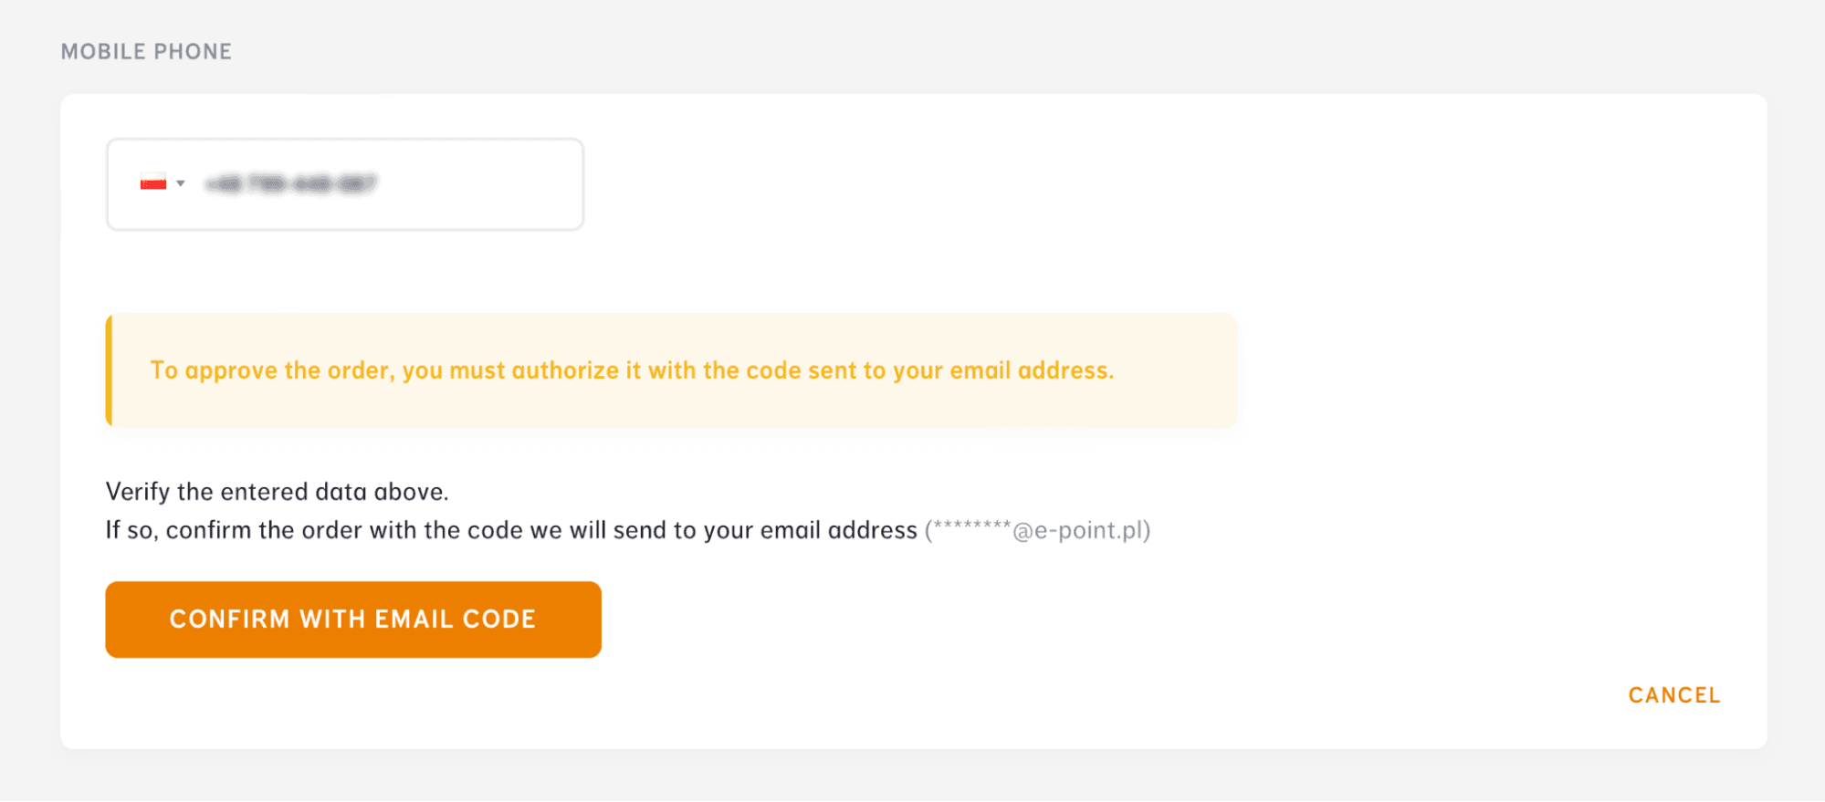Click the MOBILE PHONE section heading
This screenshot has height=802, width=1825.
tap(146, 52)
